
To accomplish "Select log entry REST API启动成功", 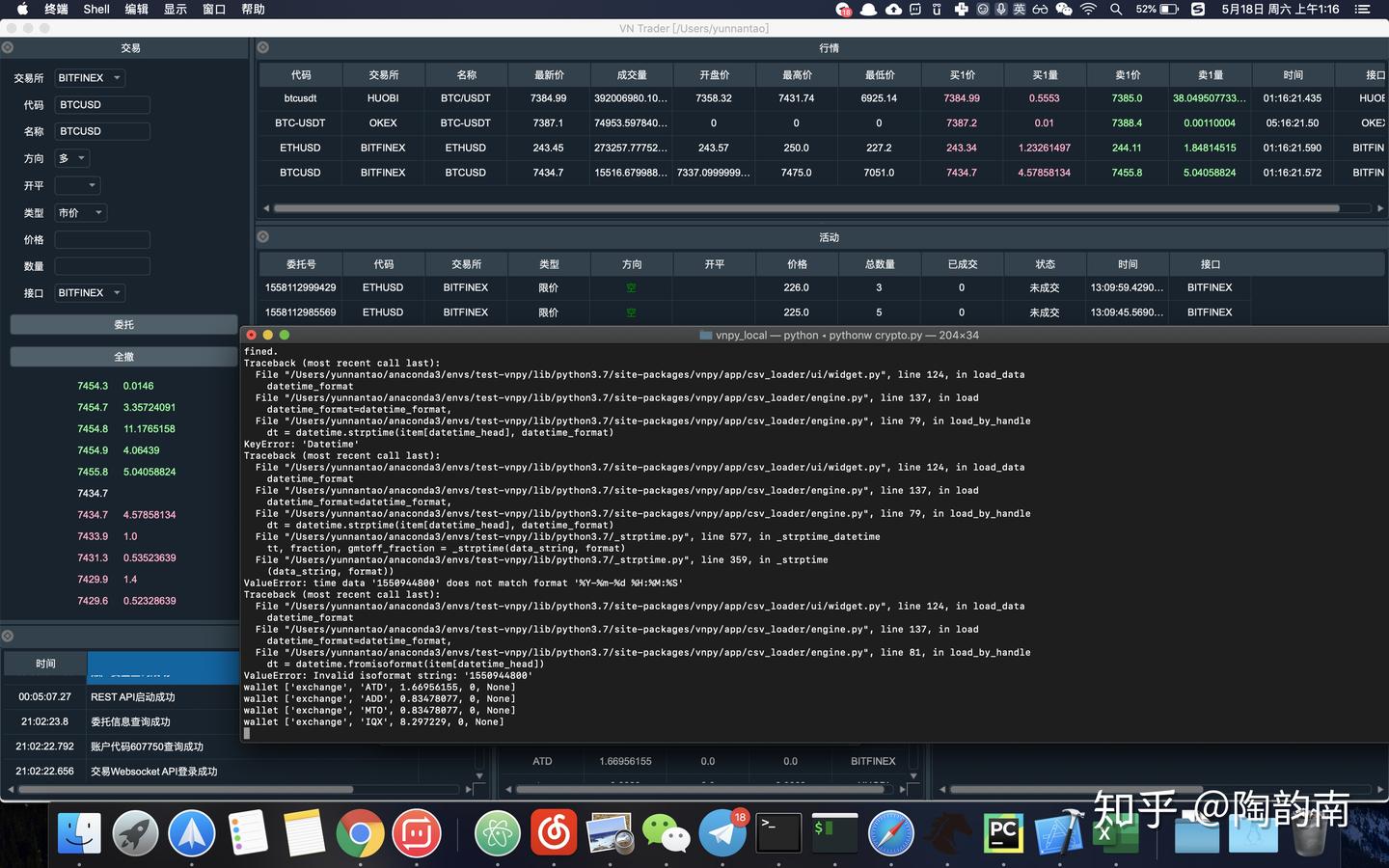I will click(133, 696).
